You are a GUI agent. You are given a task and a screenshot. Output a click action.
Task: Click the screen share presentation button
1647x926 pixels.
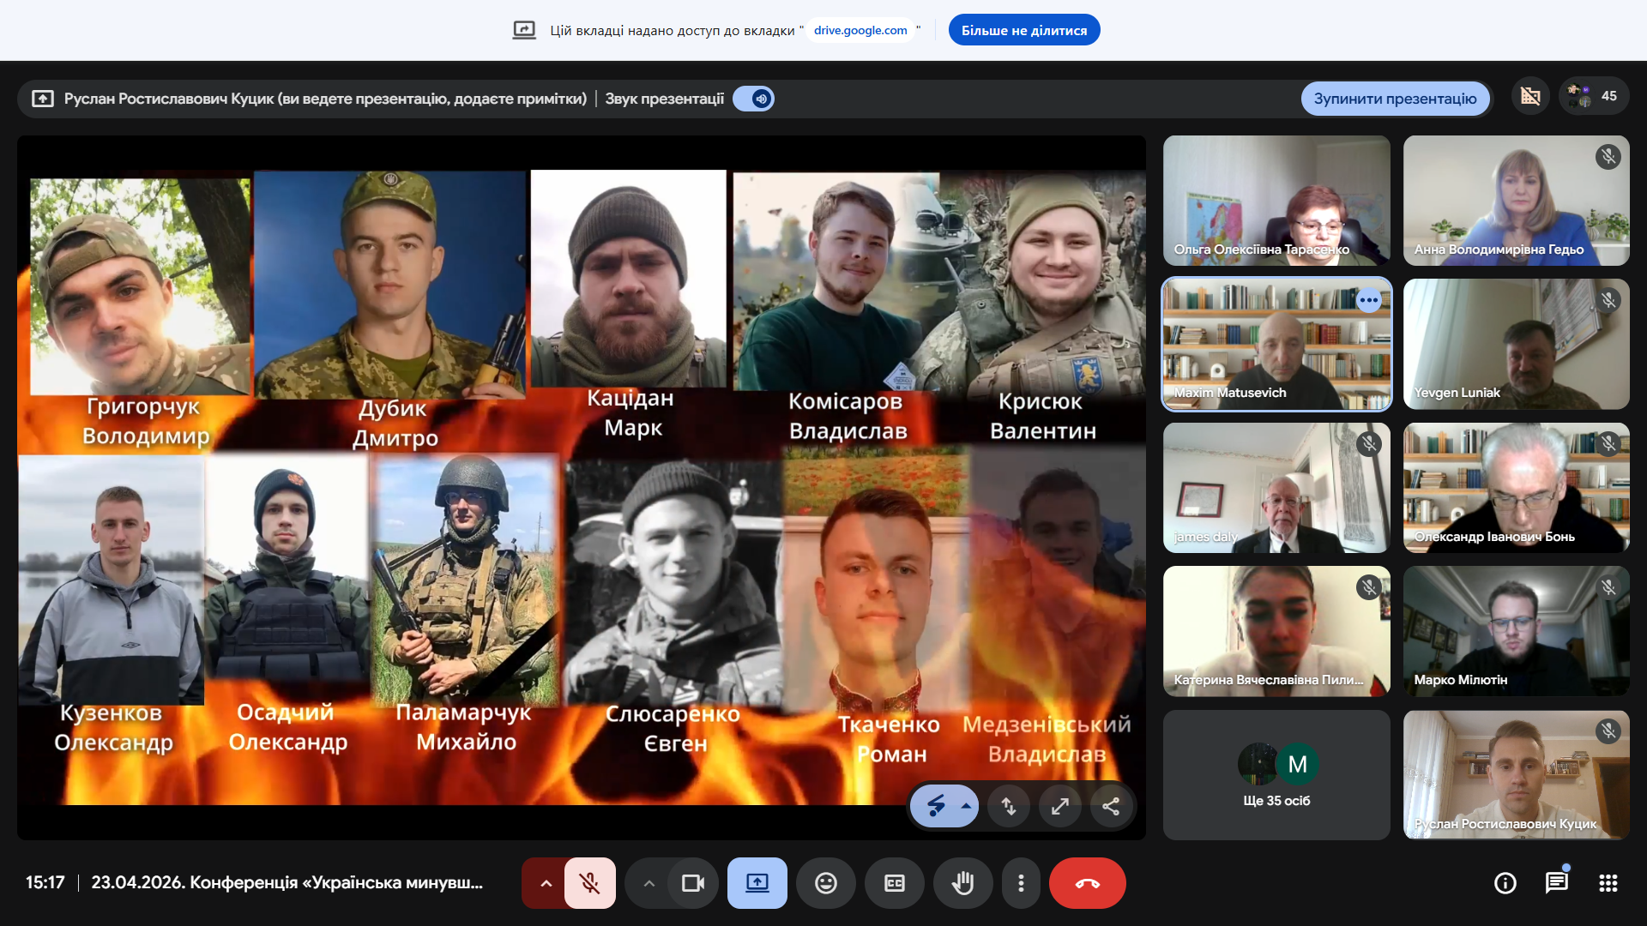[x=757, y=883]
